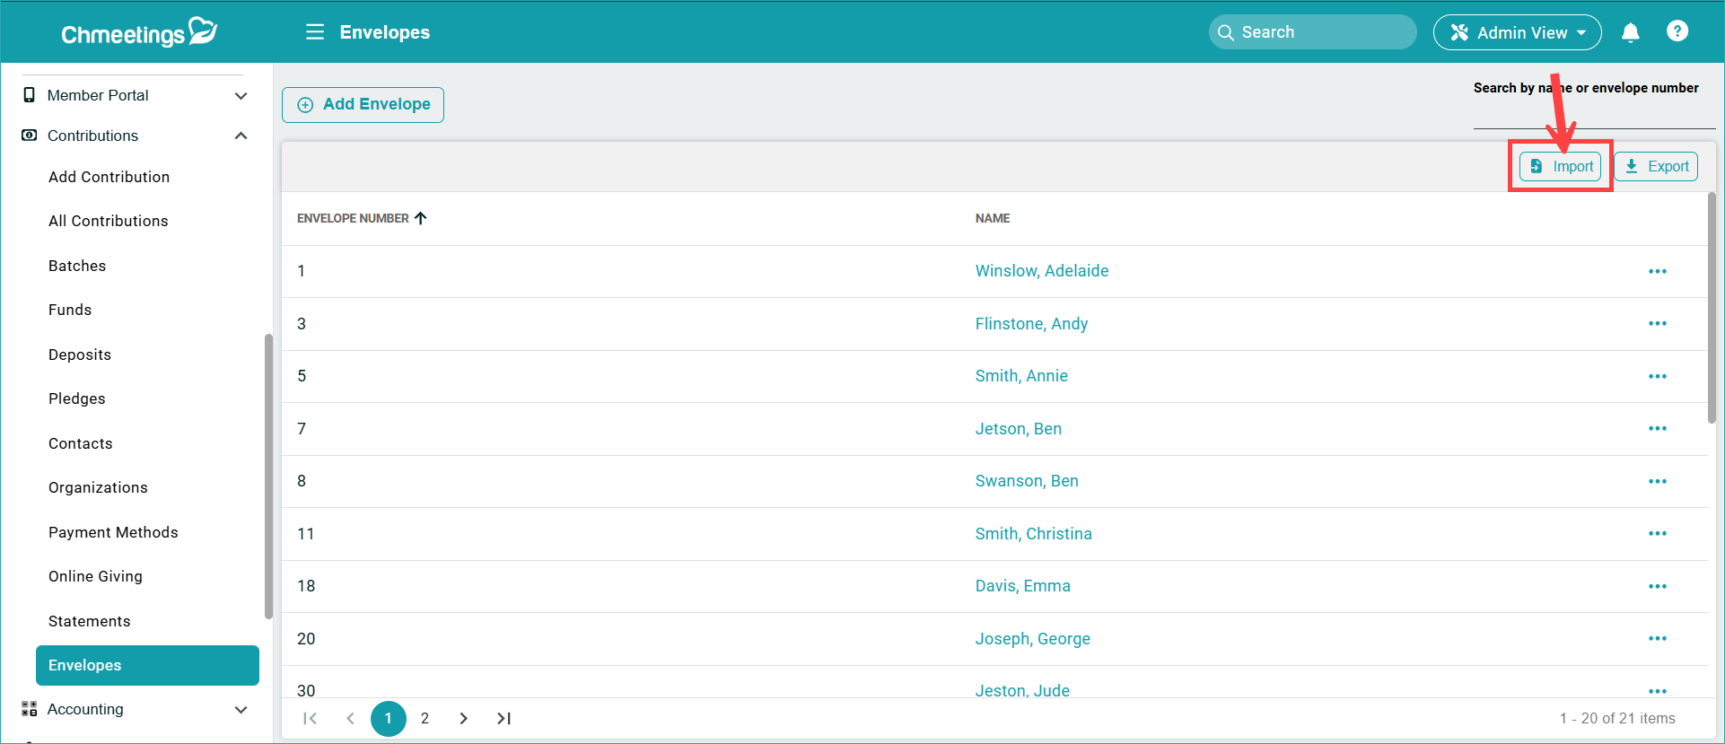Go to next page arrow
1725x744 pixels.
point(463,718)
